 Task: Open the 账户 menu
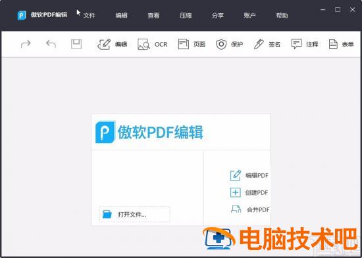pyautogui.click(x=250, y=16)
